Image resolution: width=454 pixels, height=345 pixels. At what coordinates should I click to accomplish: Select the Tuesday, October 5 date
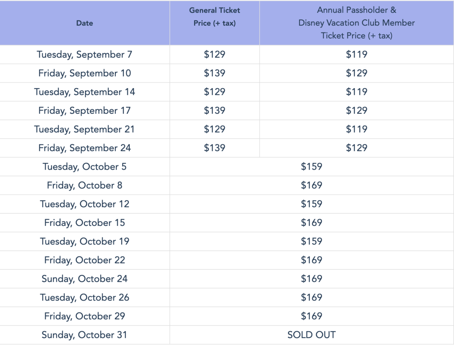tap(84, 167)
